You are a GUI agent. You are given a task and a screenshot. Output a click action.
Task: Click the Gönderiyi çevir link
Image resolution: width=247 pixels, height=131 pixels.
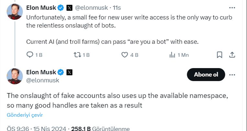[25, 115]
